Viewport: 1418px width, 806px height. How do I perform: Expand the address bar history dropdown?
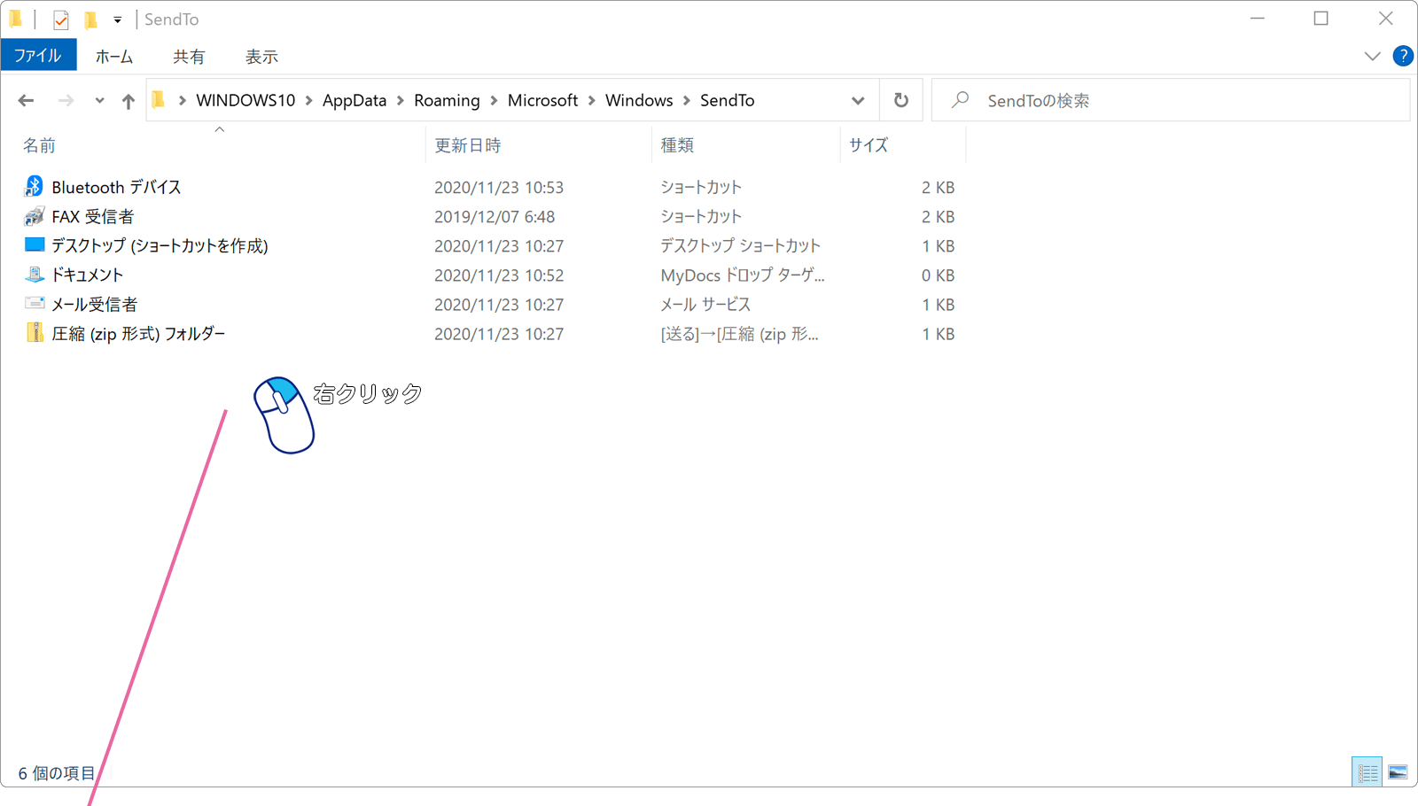[858, 101]
